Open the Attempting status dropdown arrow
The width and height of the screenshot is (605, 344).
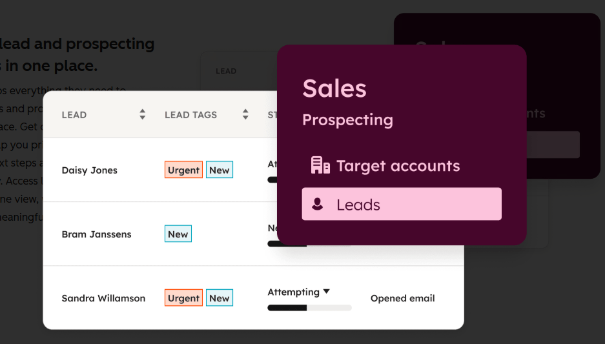click(327, 292)
